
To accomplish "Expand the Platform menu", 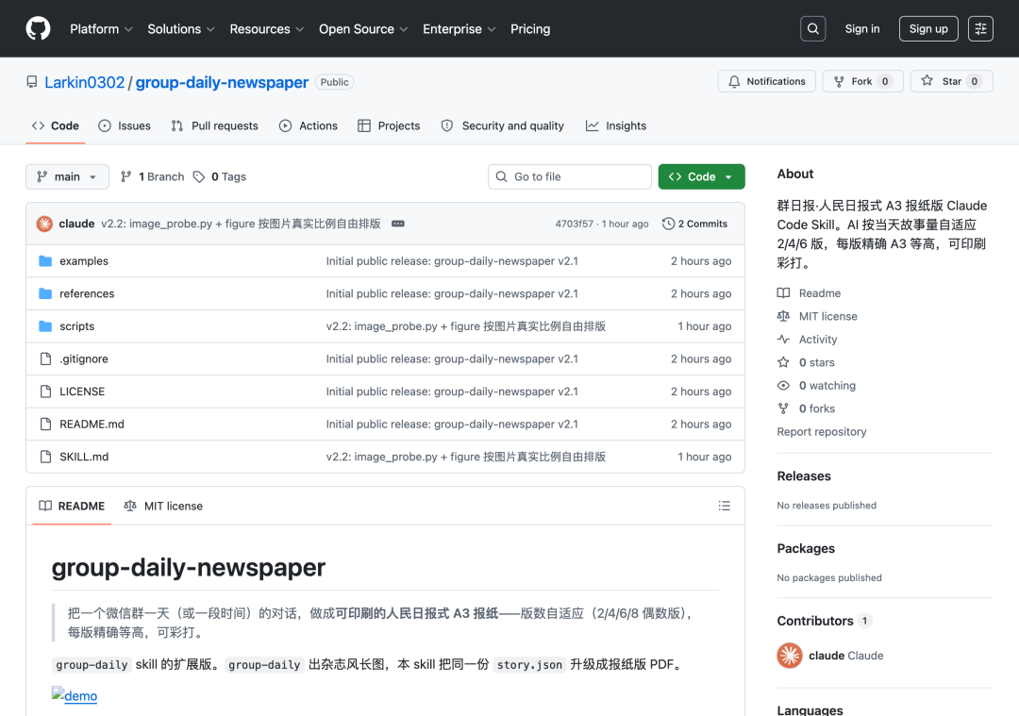I will click(101, 28).
